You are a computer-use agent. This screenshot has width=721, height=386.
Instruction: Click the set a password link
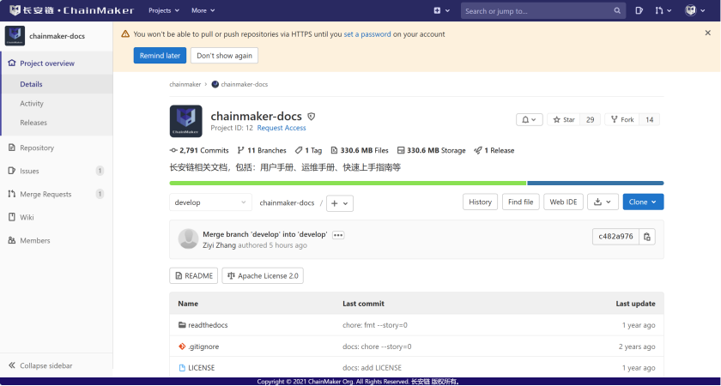(367, 34)
